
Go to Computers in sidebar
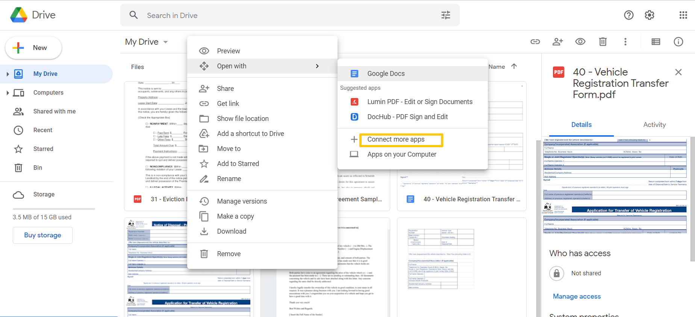coord(56,93)
